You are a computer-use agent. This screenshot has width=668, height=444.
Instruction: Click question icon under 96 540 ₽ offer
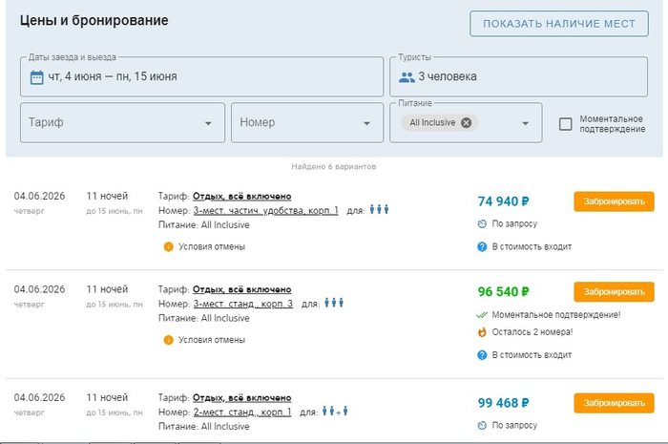pos(482,354)
